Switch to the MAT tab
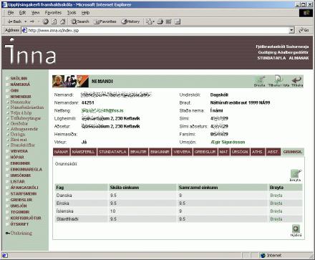 coord(223,152)
